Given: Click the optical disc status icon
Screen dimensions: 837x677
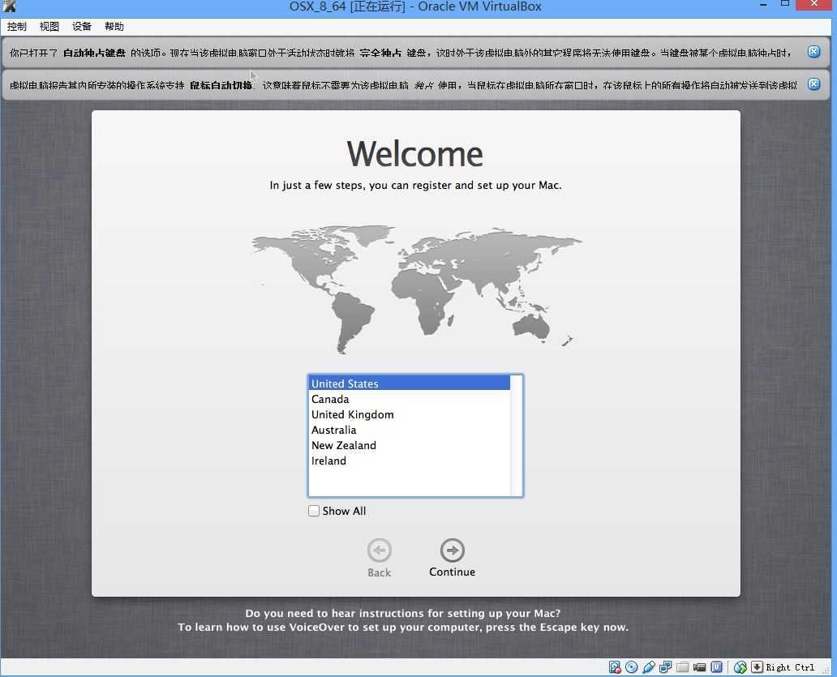Looking at the screenshot, I should 632,666.
